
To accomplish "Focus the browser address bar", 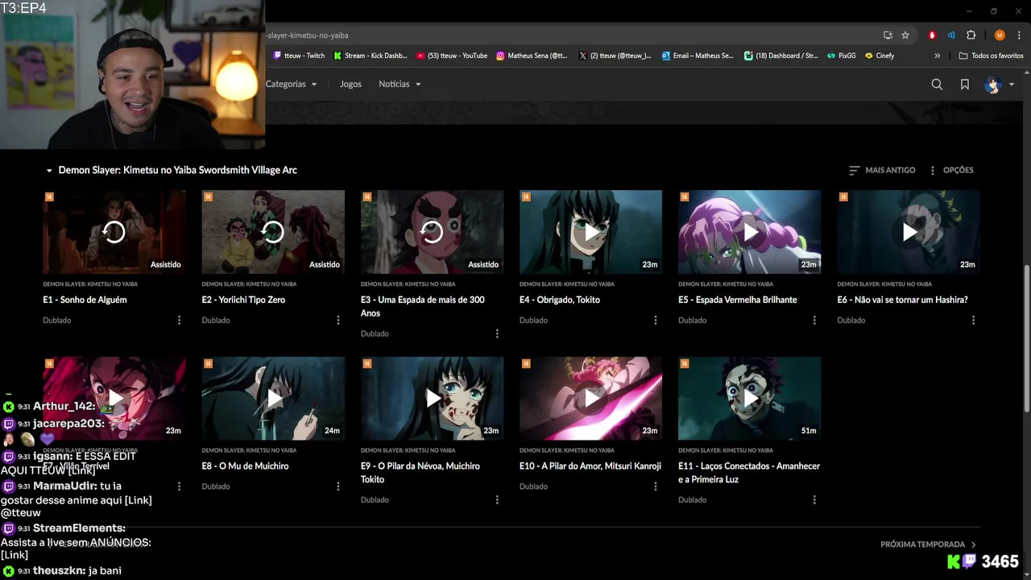I will coord(572,35).
